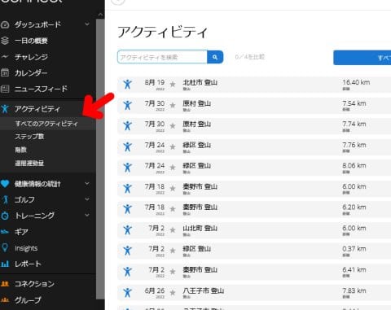This screenshot has height=310, width=391.
Task: Open the 7月 2 秦野市 登山 6.41 km link
Action: pos(200,270)
